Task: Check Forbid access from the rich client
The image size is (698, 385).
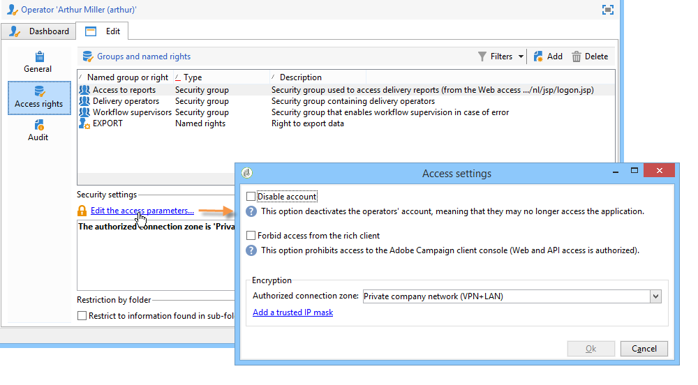Action: (251, 236)
